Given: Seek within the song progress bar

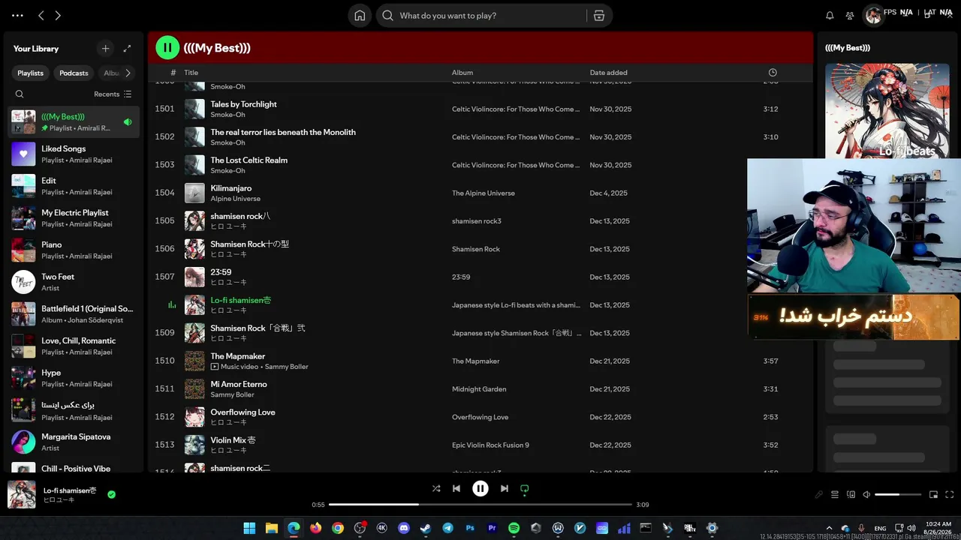Looking at the screenshot, I should click(480, 505).
